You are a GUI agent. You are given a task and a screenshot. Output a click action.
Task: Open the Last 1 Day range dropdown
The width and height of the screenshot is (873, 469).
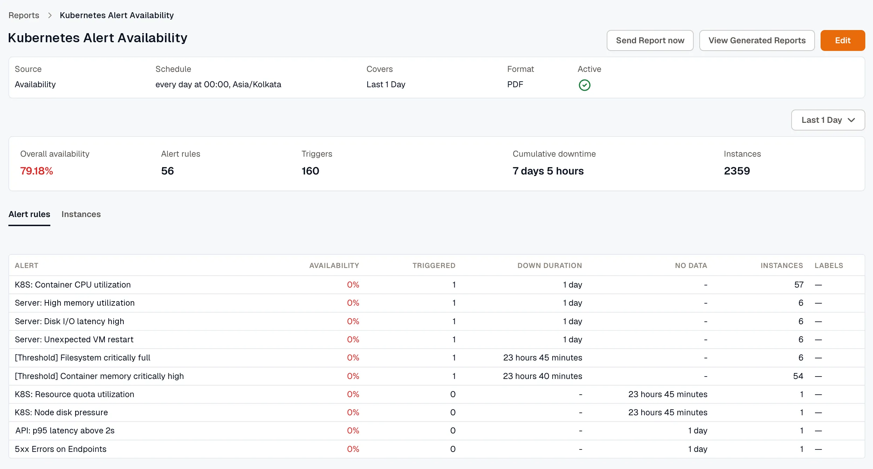(828, 120)
